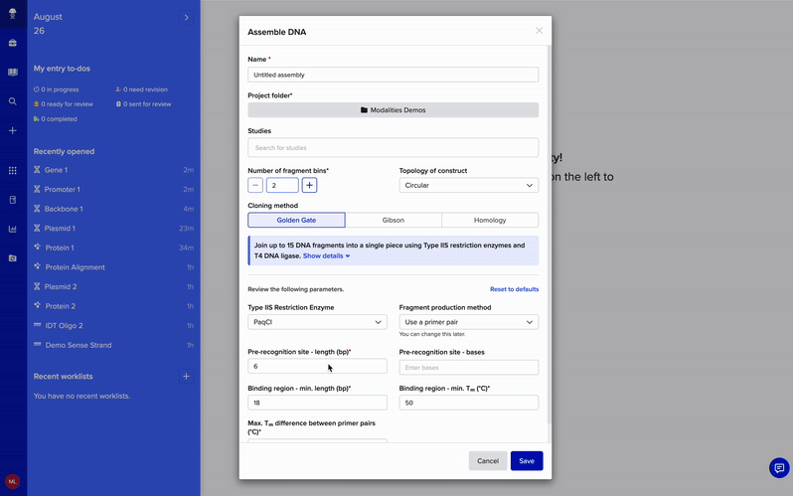
Task: Choose the Modalities Demos project folder
Action: pos(393,109)
